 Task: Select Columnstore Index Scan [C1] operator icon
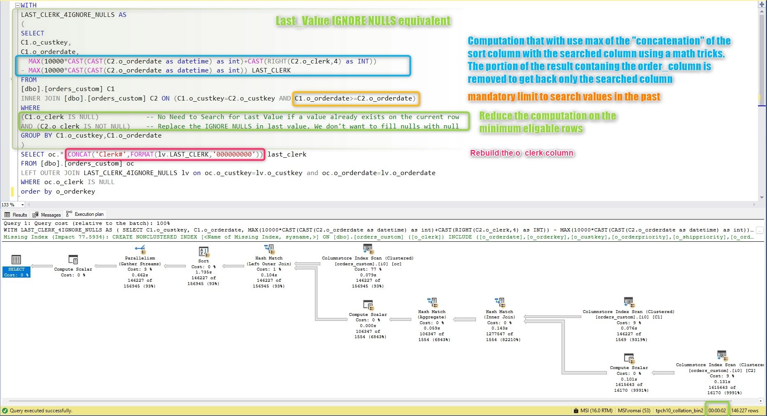pos(628,302)
